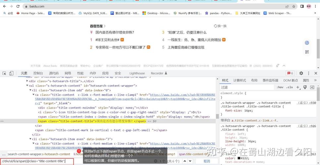
Task: Open DevTools settings gear
Action: (301, 73)
